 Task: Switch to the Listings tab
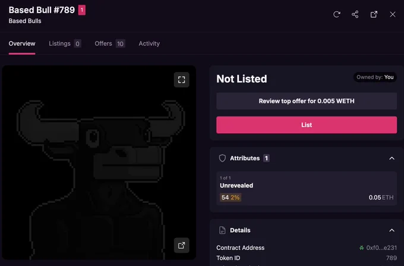click(x=65, y=43)
